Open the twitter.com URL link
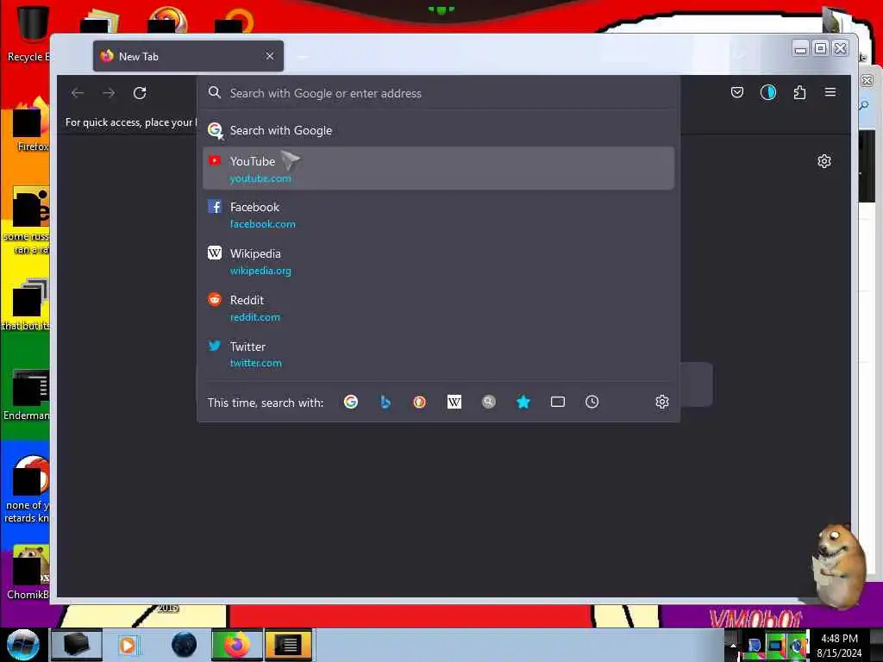Image resolution: width=883 pixels, height=662 pixels. click(x=255, y=363)
